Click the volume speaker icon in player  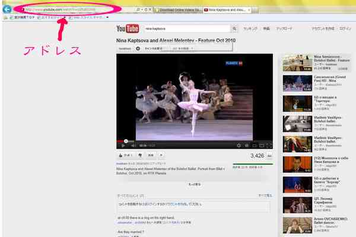click(x=133, y=145)
